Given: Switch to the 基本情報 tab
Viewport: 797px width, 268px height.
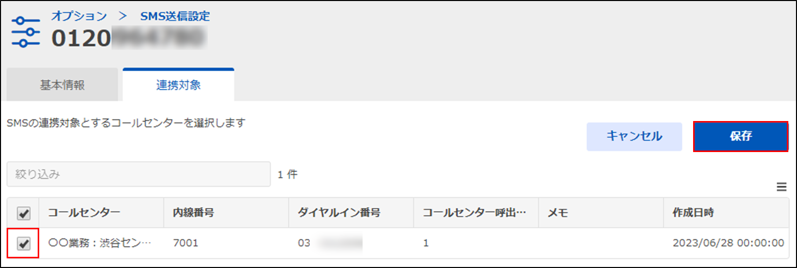Looking at the screenshot, I should pos(63,85).
